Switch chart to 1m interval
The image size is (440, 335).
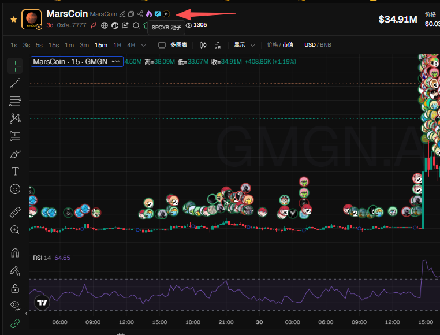click(x=69, y=45)
